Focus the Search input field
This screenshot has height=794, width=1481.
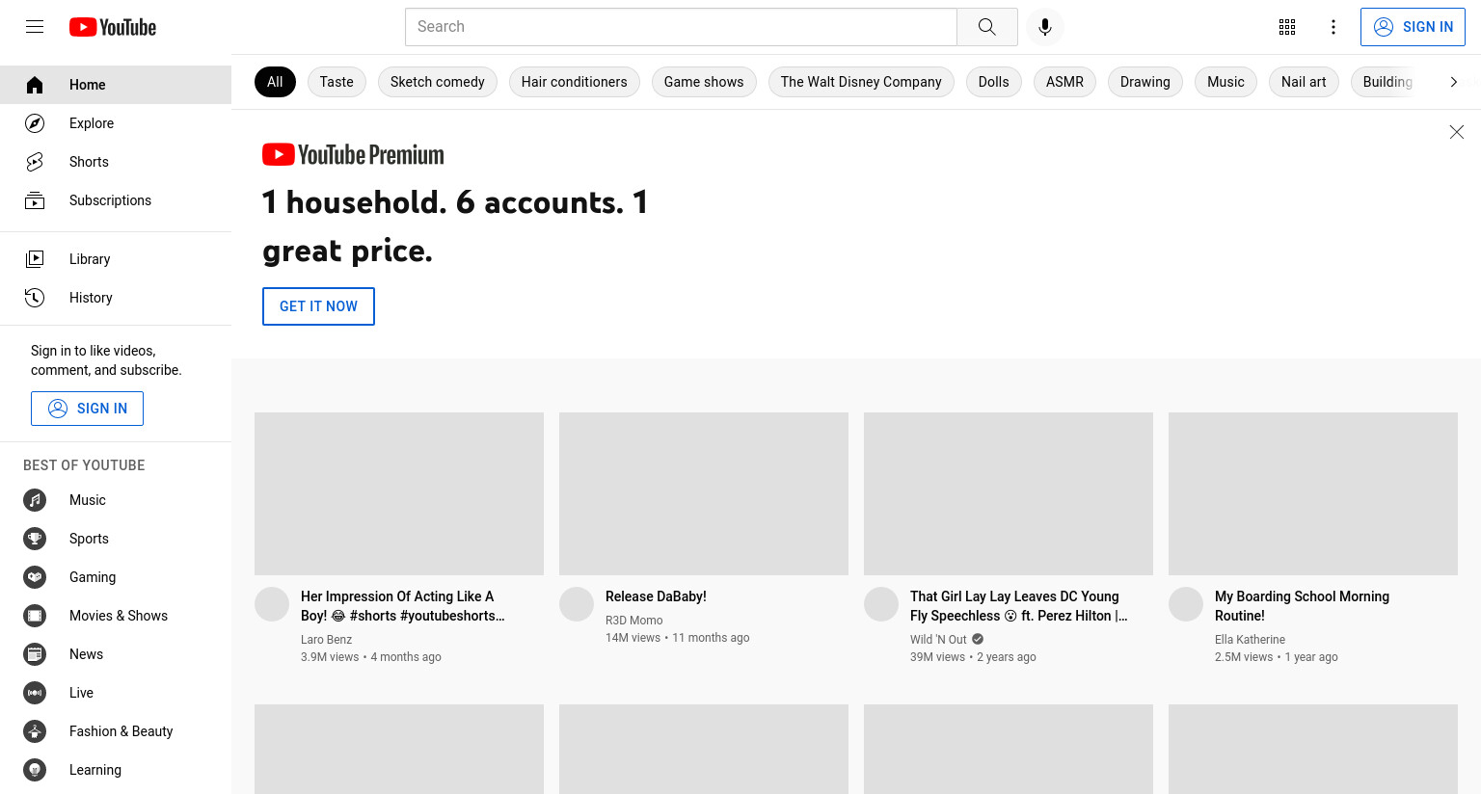pyautogui.click(x=681, y=27)
